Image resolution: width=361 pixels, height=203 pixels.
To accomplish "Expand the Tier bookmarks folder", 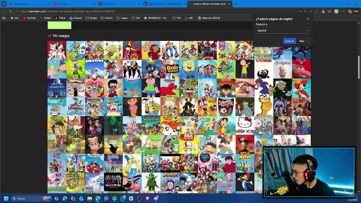I will [x=136, y=18].
